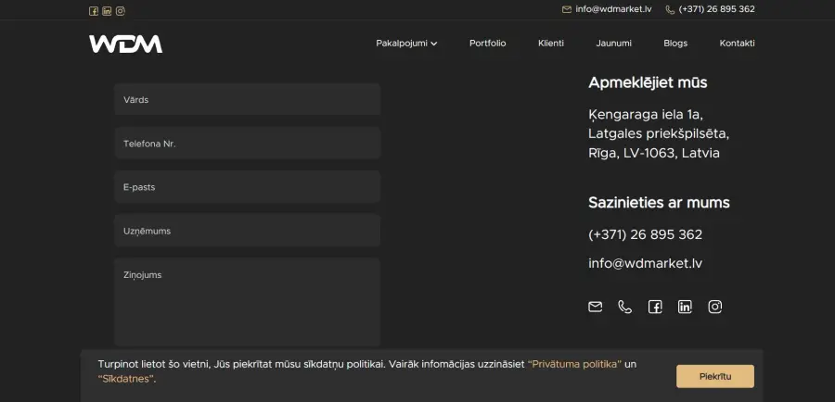This screenshot has height=402, width=835.
Task: Open Facebook icon in top bar
Action: click(93, 11)
